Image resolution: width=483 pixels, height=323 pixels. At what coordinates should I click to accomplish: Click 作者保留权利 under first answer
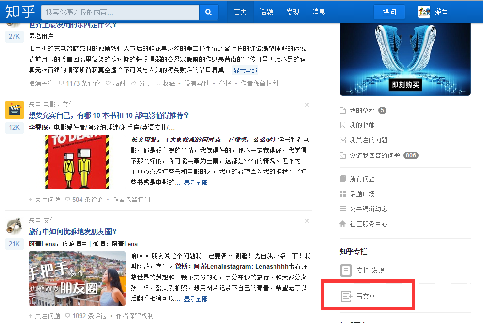point(259,83)
